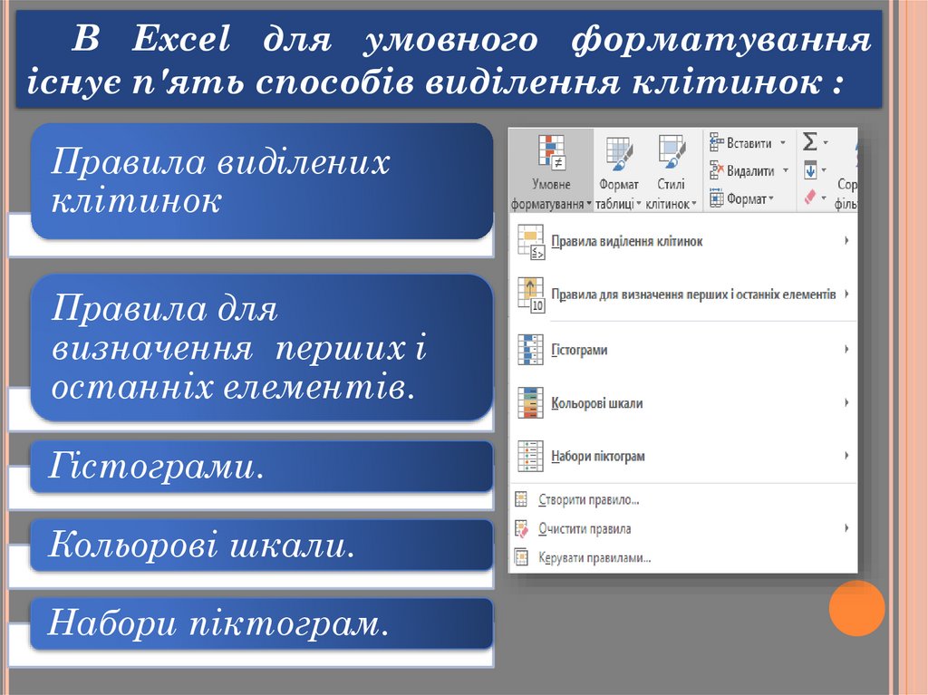Open the Умовне форматування ribbon icon
The width and height of the screenshot is (928, 695).
[552, 151]
